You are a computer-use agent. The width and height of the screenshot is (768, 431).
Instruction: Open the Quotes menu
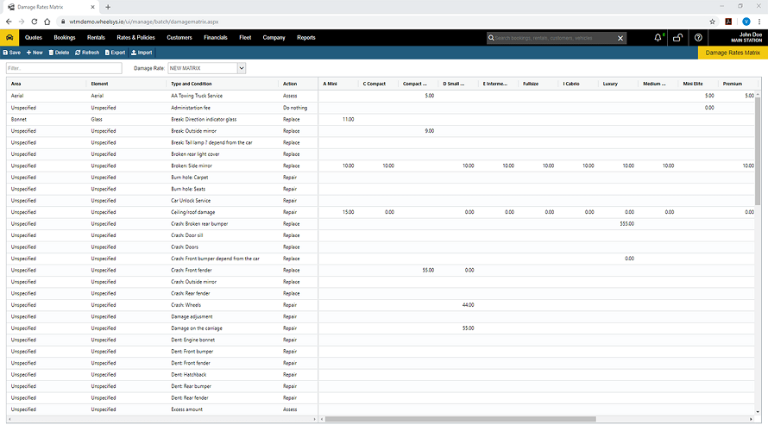pos(34,38)
